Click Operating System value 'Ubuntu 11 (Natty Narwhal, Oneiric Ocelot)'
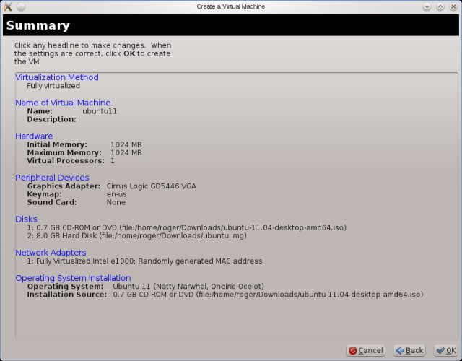Screen dimensions: 462x361 click(x=188, y=287)
